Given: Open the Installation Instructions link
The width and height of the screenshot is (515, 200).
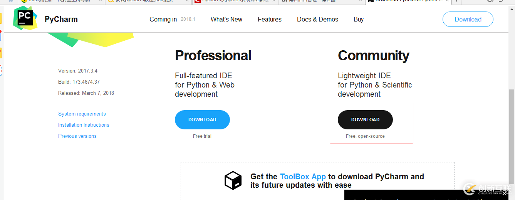Looking at the screenshot, I should tap(84, 125).
